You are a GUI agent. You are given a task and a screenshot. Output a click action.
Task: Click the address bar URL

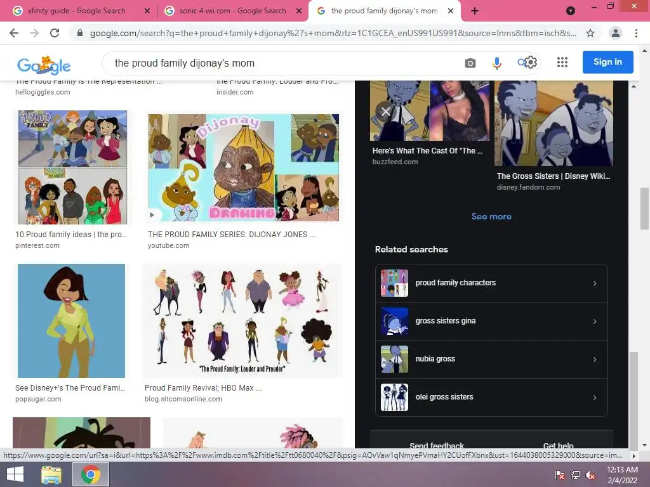pyautogui.click(x=333, y=33)
